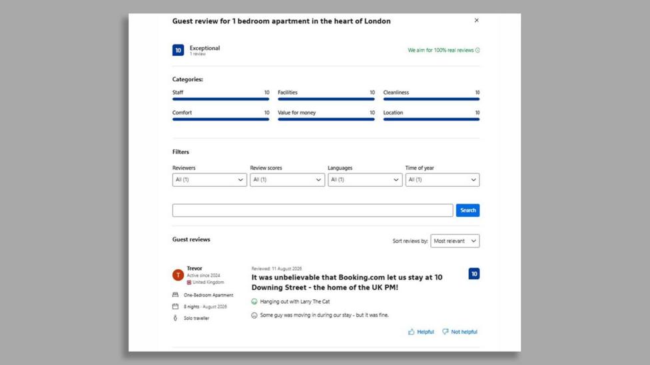Click the 'Some guy was moving in' comment

[x=324, y=315]
